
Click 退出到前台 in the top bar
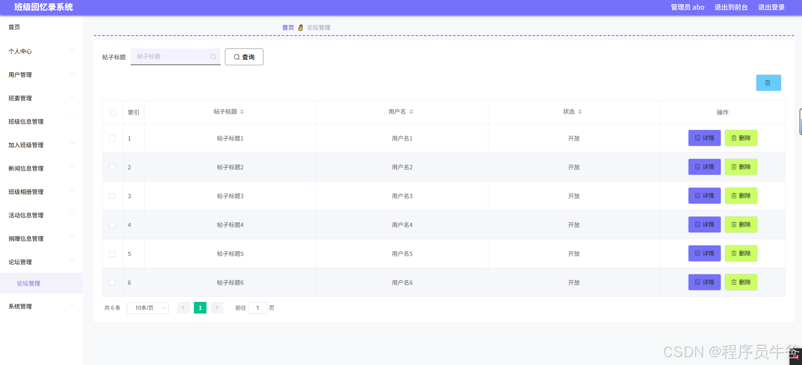(731, 7)
